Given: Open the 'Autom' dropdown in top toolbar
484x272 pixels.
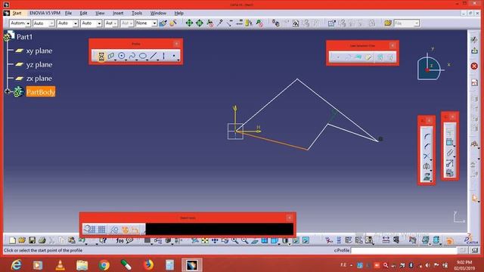Looking at the screenshot, I should pyautogui.click(x=28, y=23).
